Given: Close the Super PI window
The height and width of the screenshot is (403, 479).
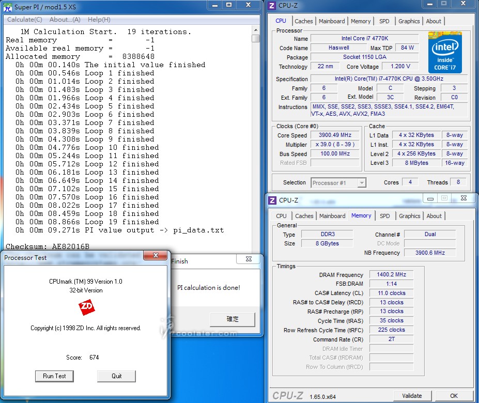Looking at the screenshot, I should [249, 5].
